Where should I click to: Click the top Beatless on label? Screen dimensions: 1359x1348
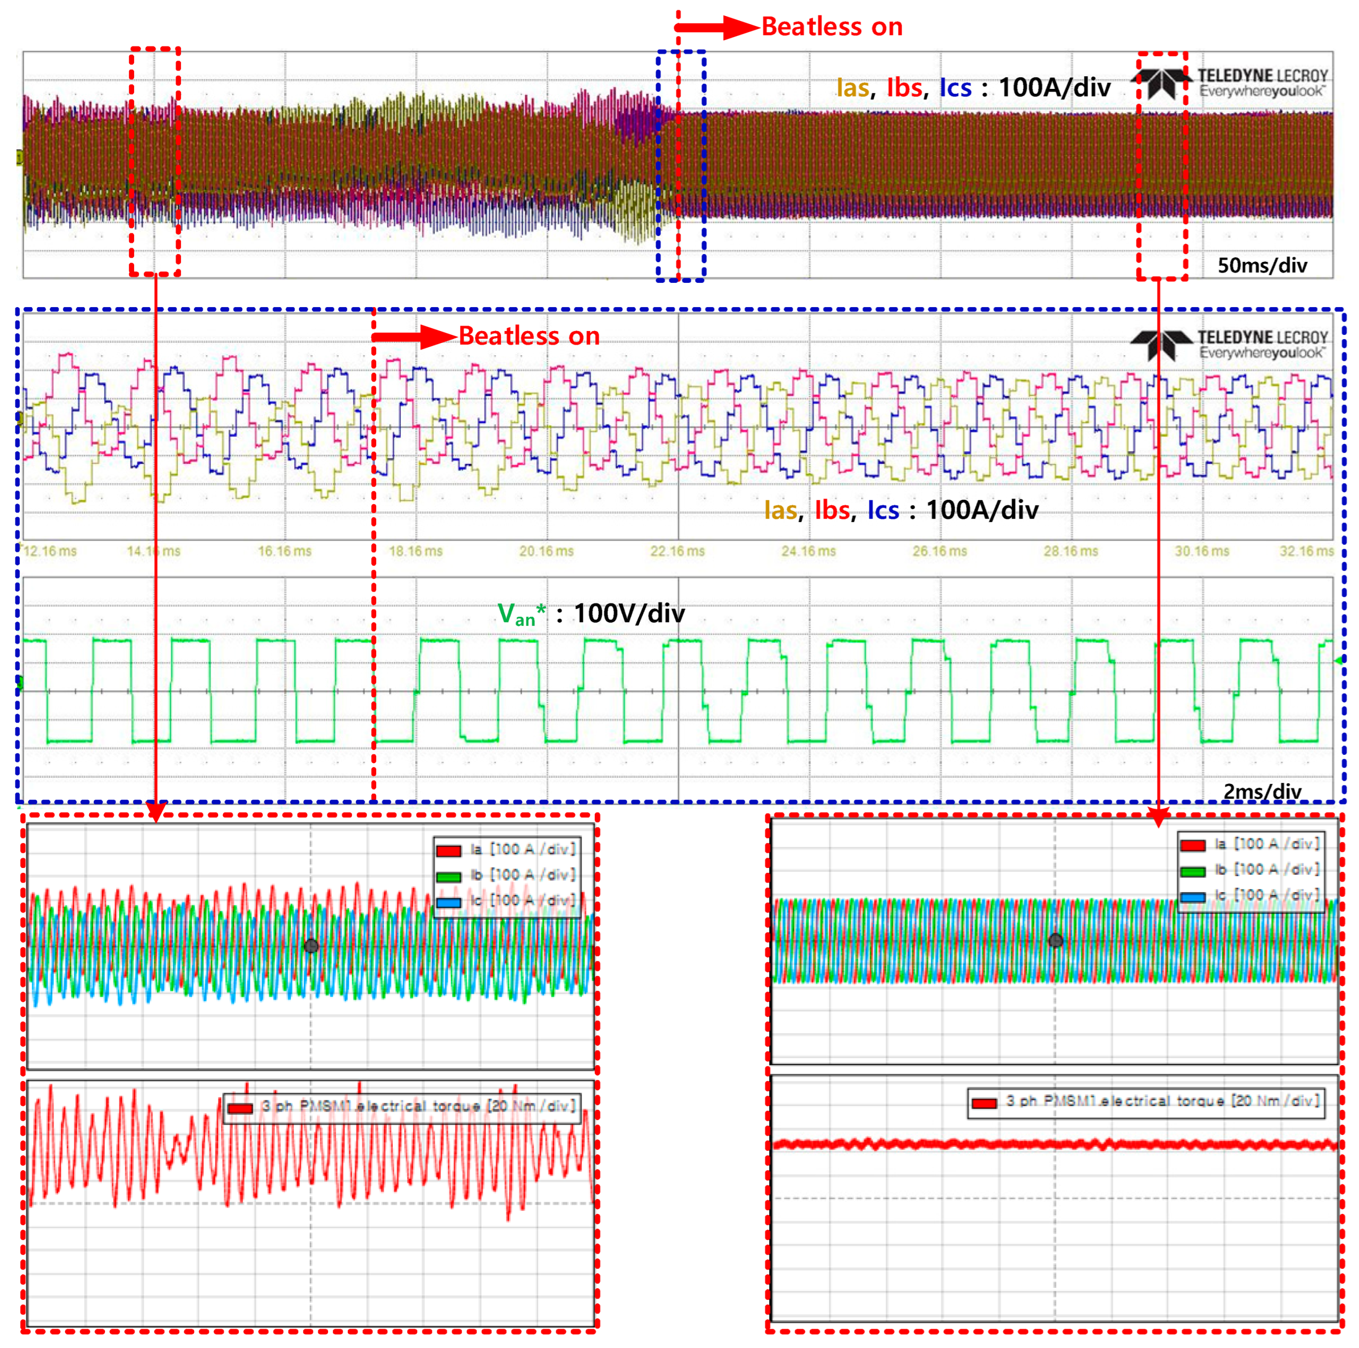[x=832, y=27]
